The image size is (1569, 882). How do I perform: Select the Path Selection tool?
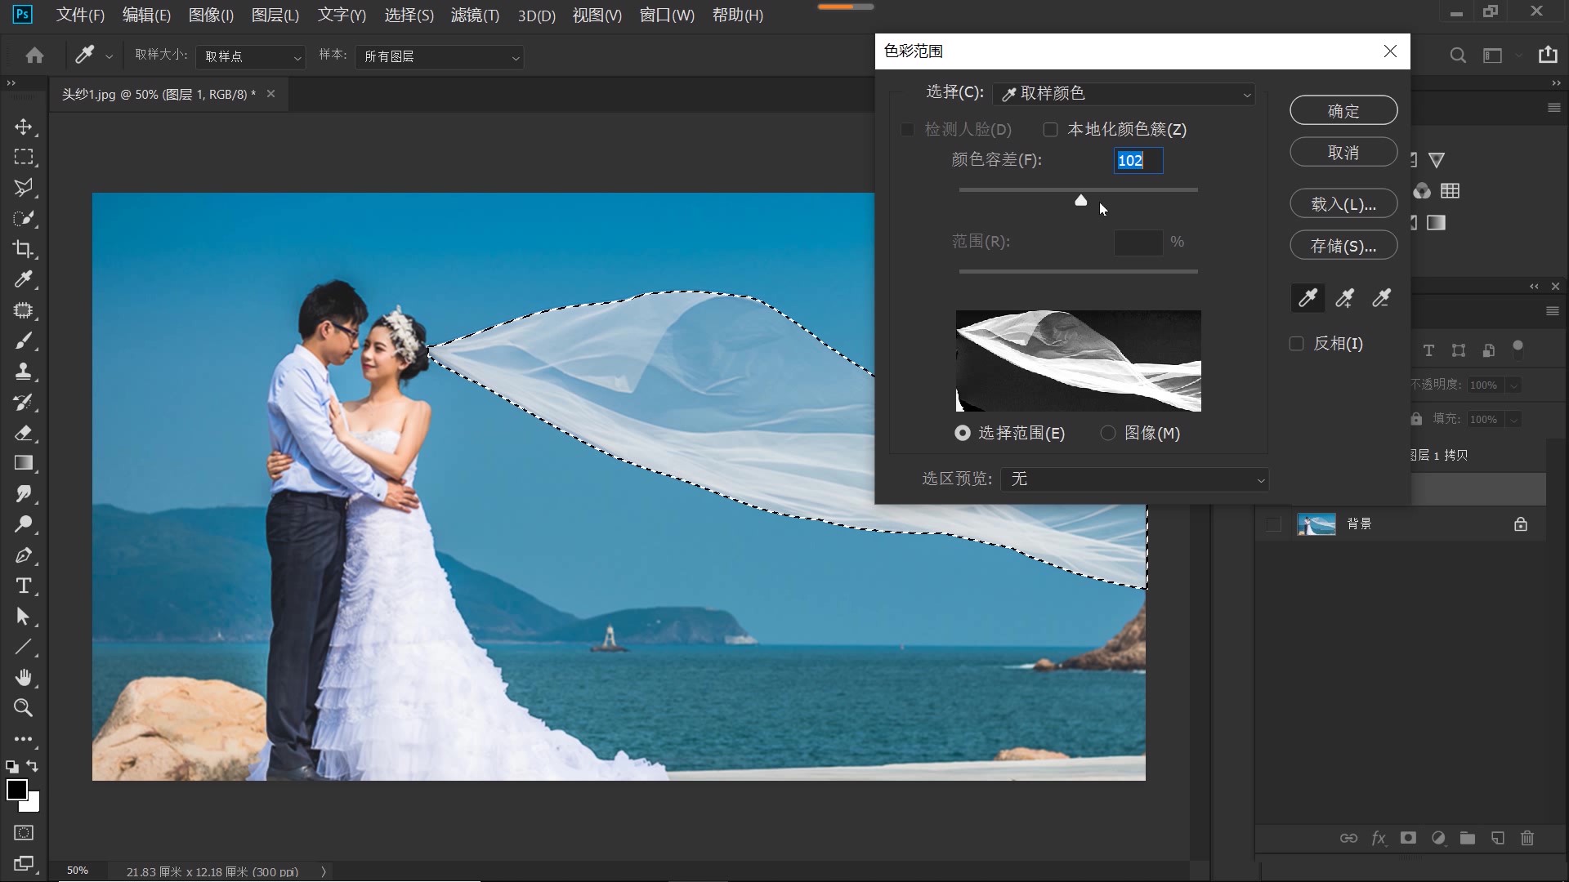click(x=24, y=617)
